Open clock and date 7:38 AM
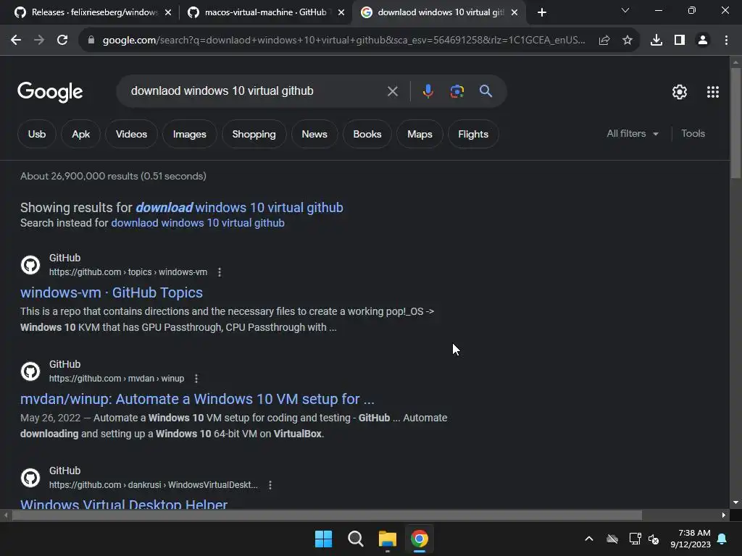The width and height of the screenshot is (742, 556). [691, 539]
